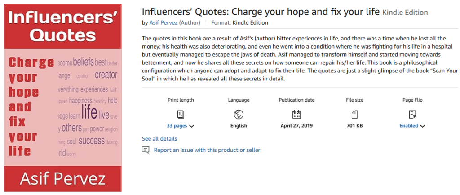Select the Kindle Edition format label
Image resolution: width=460 pixels, height=195 pixels.
250,22
